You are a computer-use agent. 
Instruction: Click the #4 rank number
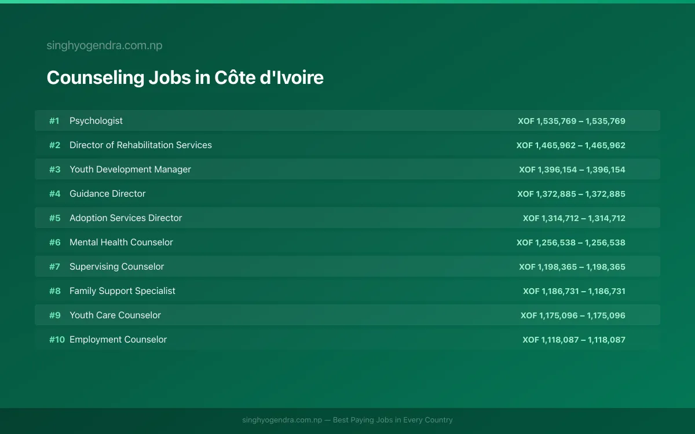[54, 194]
